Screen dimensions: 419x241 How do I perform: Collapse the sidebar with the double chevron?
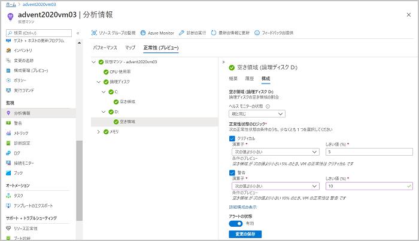pos(78,33)
